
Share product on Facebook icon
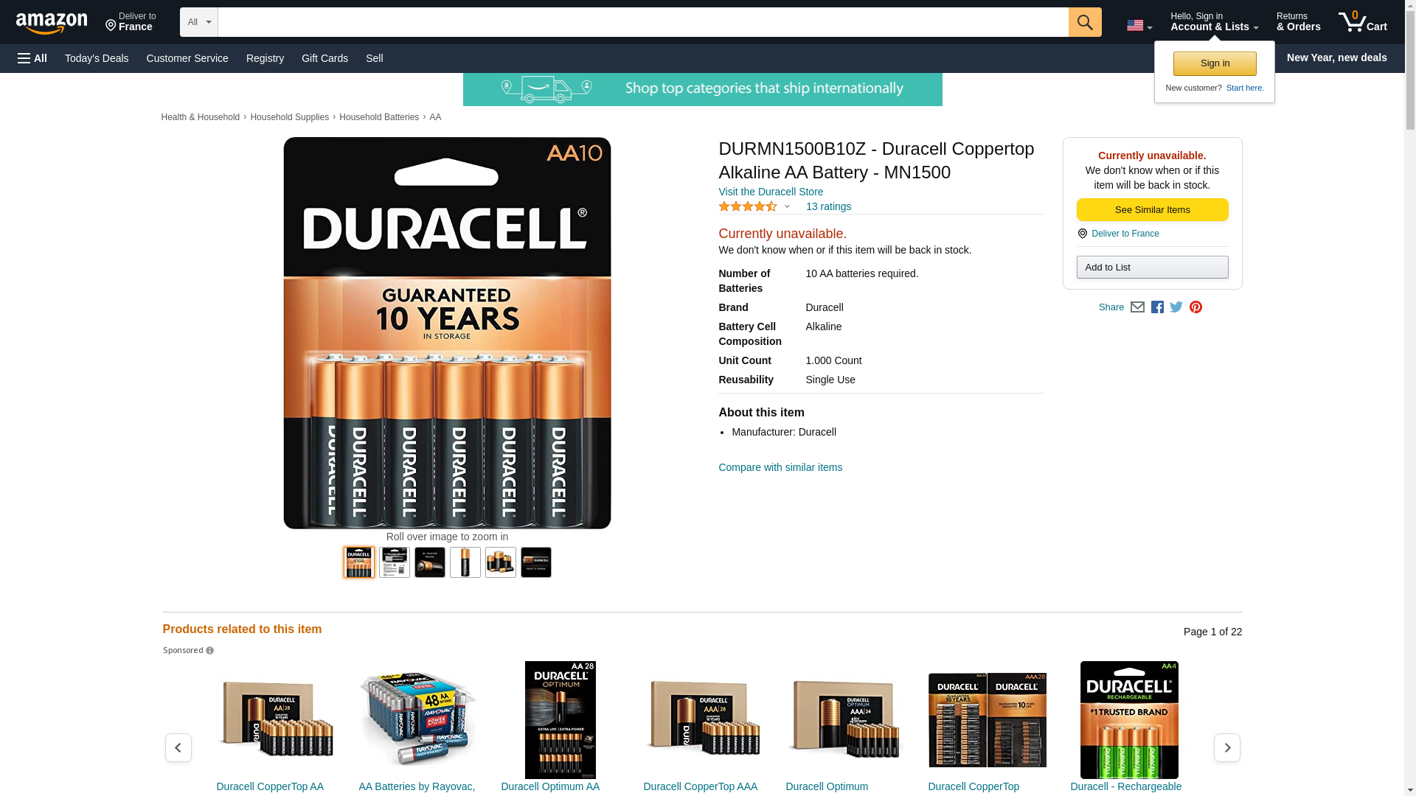(x=1157, y=307)
